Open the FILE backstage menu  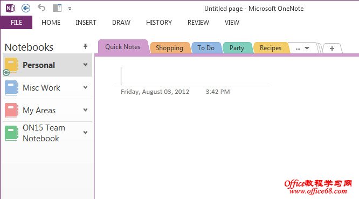[16, 23]
